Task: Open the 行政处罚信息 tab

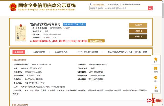Action: (x=61, y=52)
